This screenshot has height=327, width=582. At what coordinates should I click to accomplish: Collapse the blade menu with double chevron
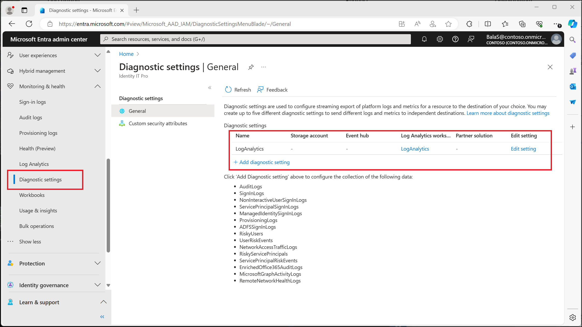coord(210,88)
